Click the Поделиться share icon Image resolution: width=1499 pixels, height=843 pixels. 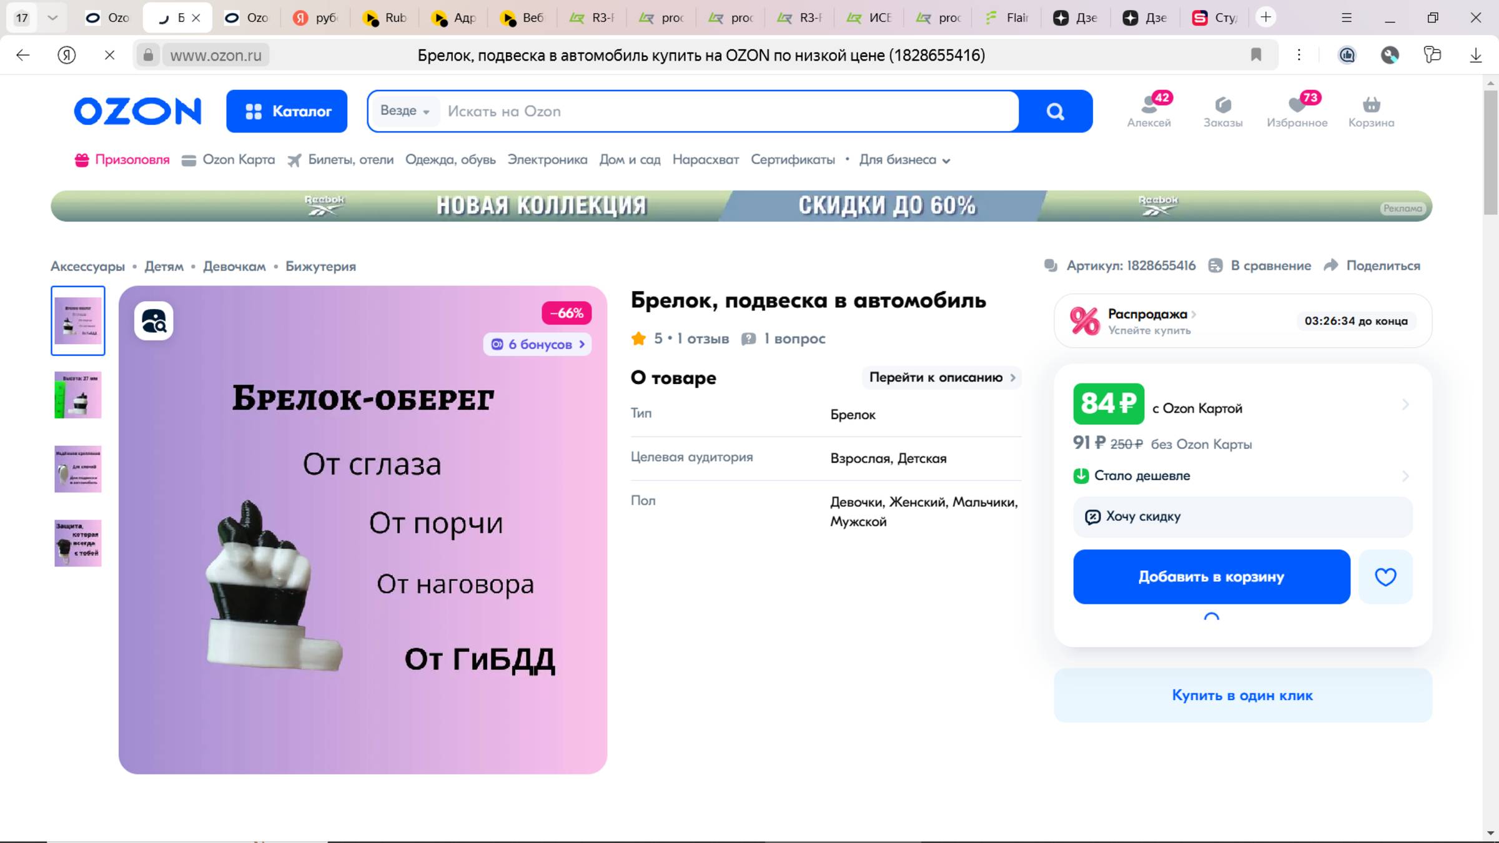(1332, 265)
